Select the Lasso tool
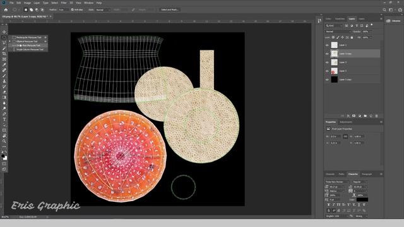This screenshot has width=404, height=227. pos(4,43)
